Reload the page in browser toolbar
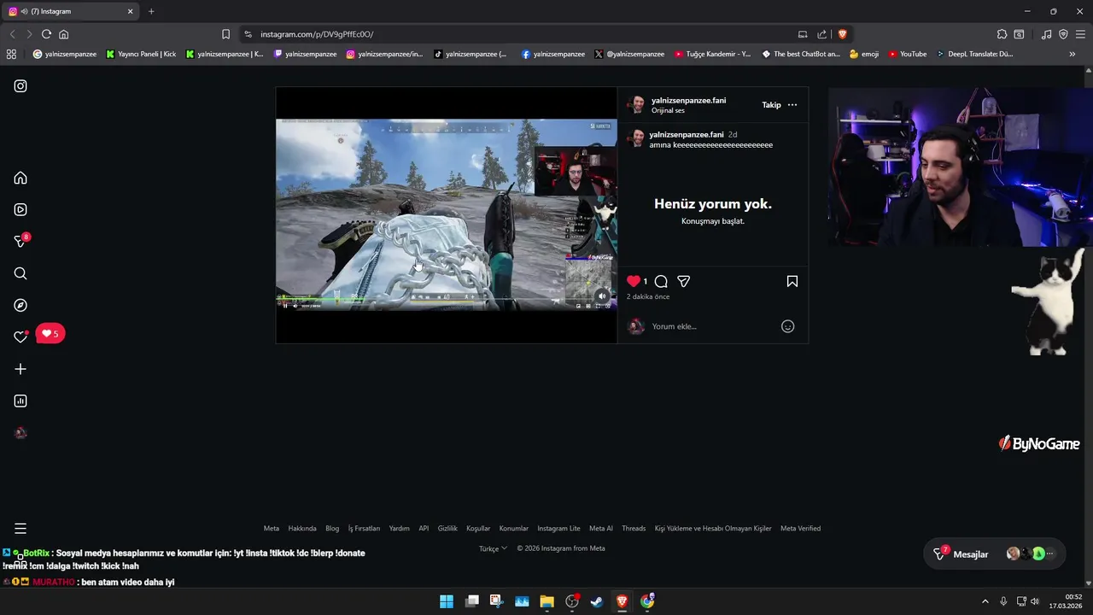The height and width of the screenshot is (615, 1093). pyautogui.click(x=46, y=34)
